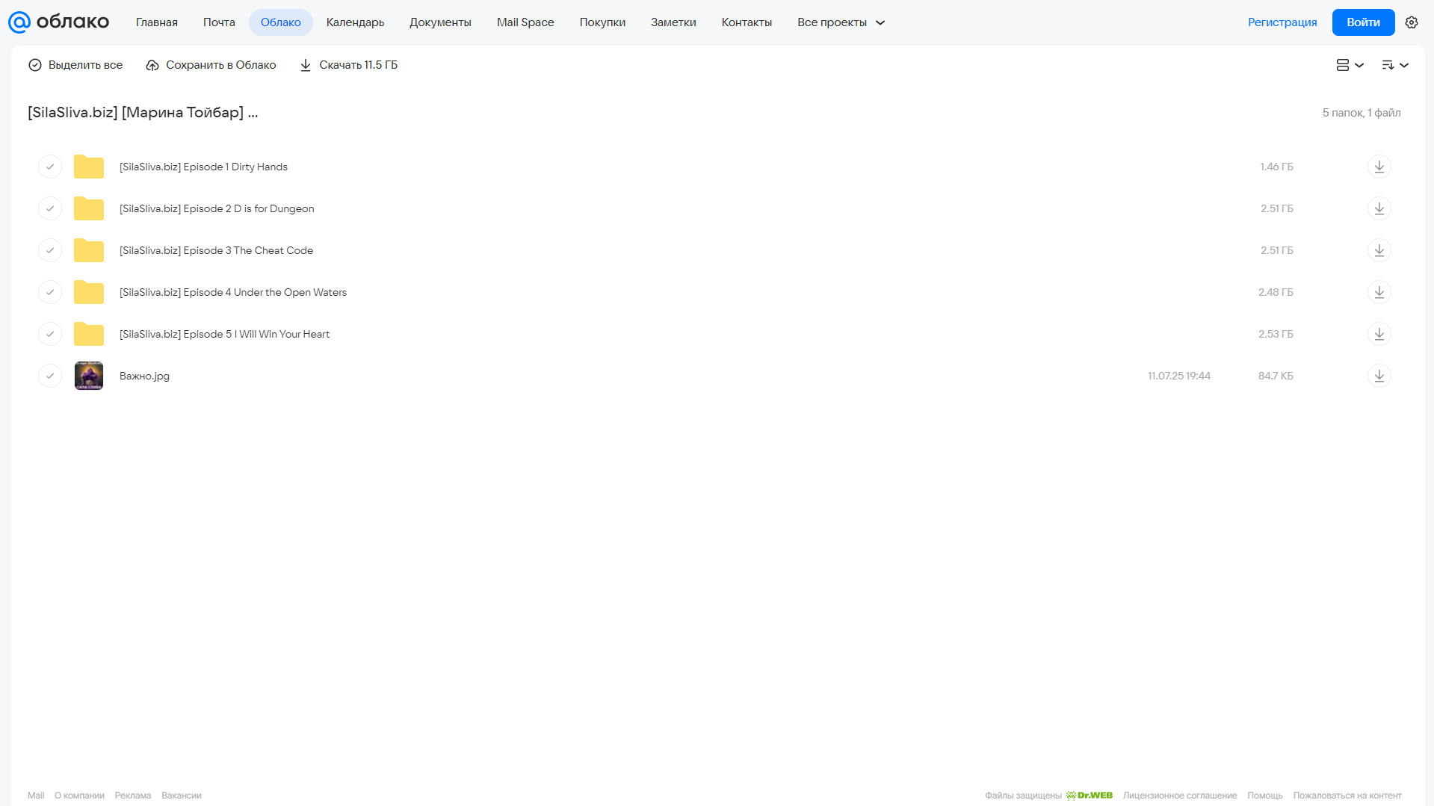Go to the Календарь tab
This screenshot has height=806, width=1434.
355,22
